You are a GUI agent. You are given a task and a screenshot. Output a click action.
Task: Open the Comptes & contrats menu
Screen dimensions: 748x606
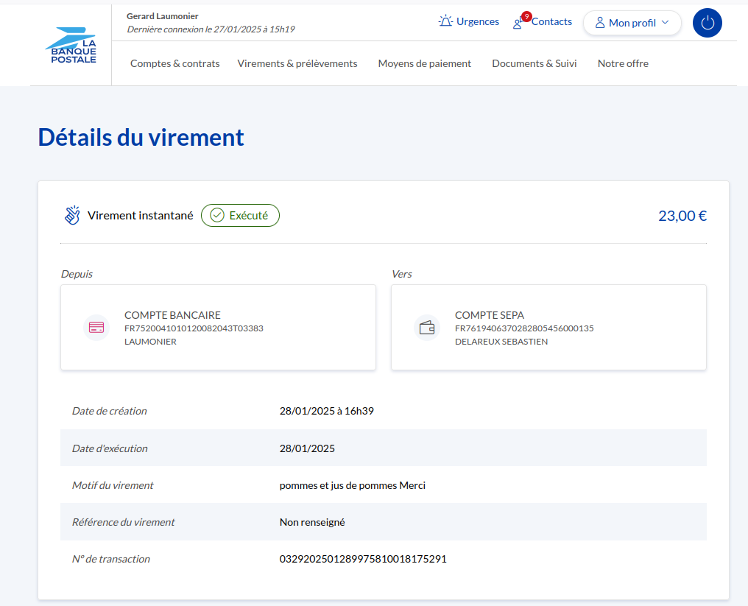point(174,63)
